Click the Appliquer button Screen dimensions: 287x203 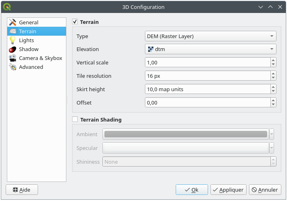pyautogui.click(x=228, y=190)
